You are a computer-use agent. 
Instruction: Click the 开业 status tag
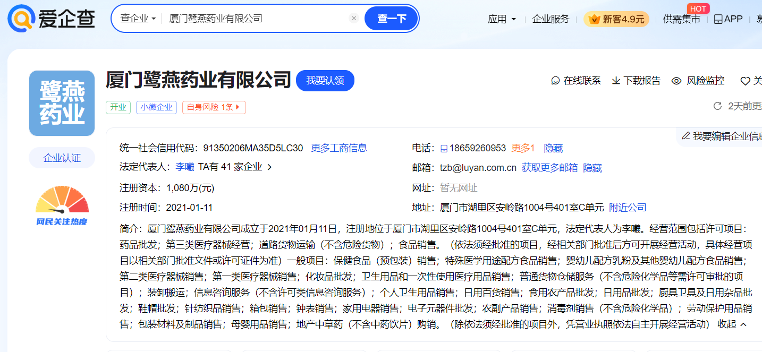(118, 107)
